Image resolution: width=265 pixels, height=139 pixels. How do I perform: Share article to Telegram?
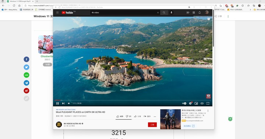[26, 83]
